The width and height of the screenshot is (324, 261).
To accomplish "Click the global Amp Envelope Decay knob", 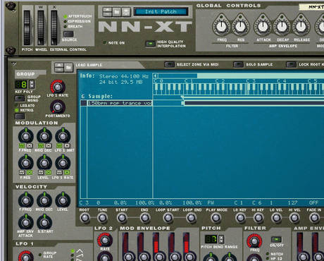I will pos(282,27).
